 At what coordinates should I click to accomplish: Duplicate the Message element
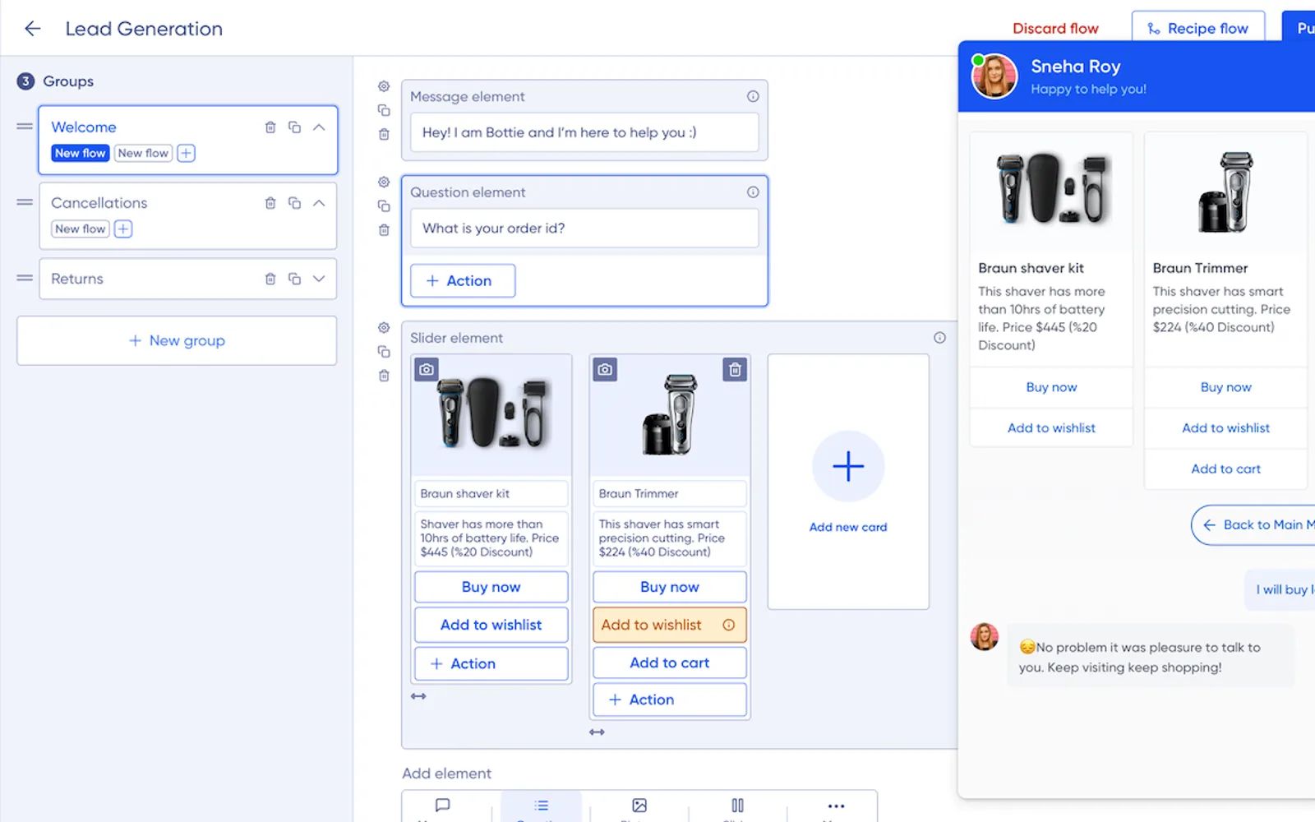click(384, 110)
